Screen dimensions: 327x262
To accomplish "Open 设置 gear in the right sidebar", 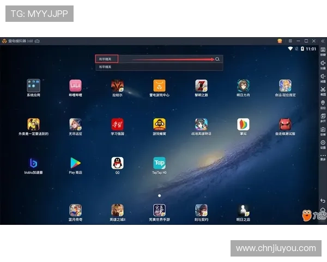I will (x=323, y=142).
